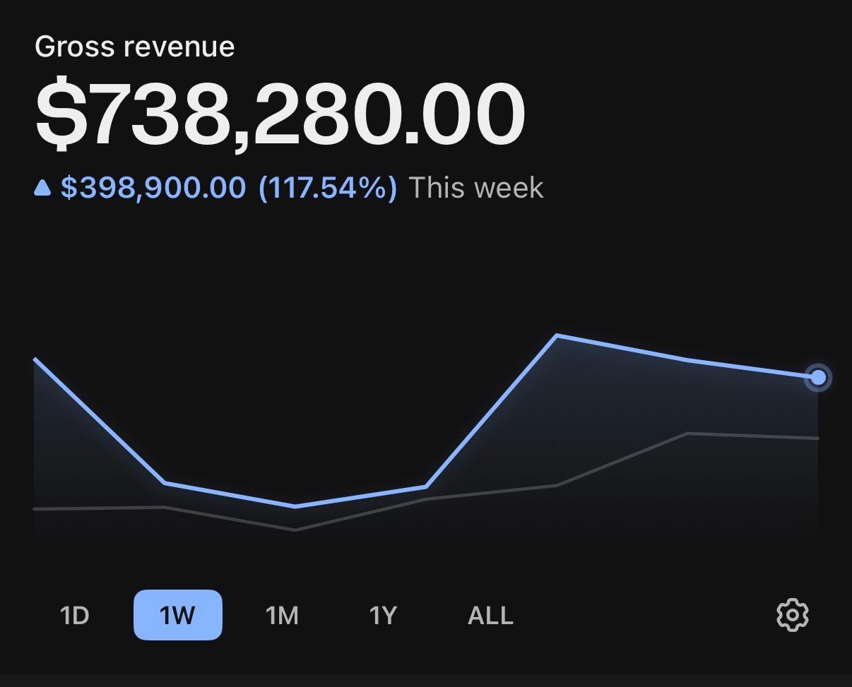852x687 pixels.
Task: Click the $738,280.00 revenue total
Action: pos(280,114)
